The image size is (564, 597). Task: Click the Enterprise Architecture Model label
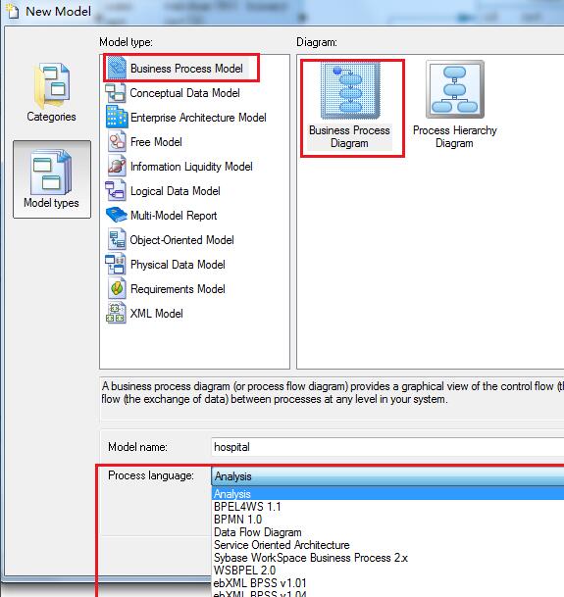coord(198,118)
